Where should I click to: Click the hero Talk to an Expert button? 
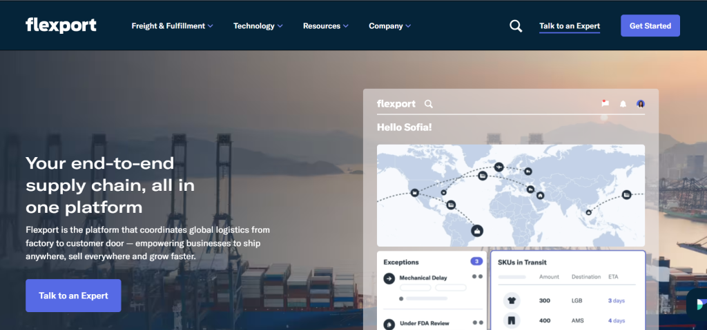pyautogui.click(x=73, y=296)
